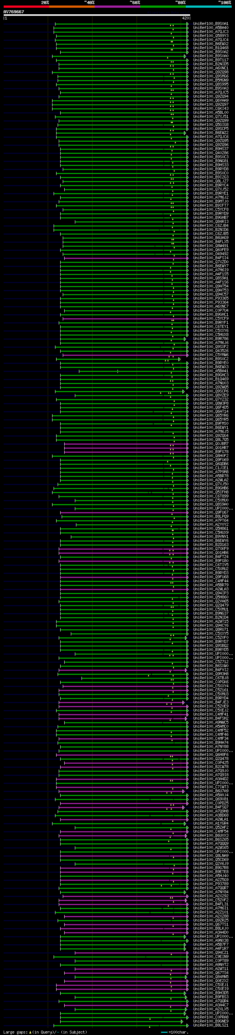Select label UniRef100_Q9SCP6
The height and width of the screenshot is (1035, 235).
tap(210, 391)
